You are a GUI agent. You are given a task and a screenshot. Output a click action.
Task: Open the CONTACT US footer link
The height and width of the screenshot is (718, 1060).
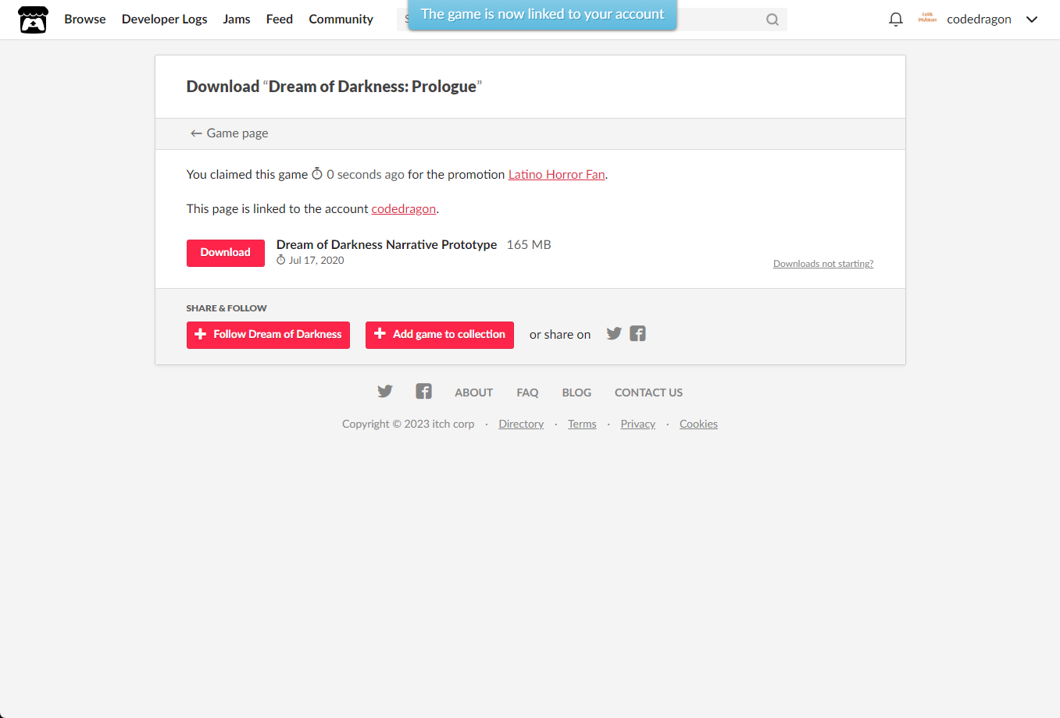(x=648, y=393)
